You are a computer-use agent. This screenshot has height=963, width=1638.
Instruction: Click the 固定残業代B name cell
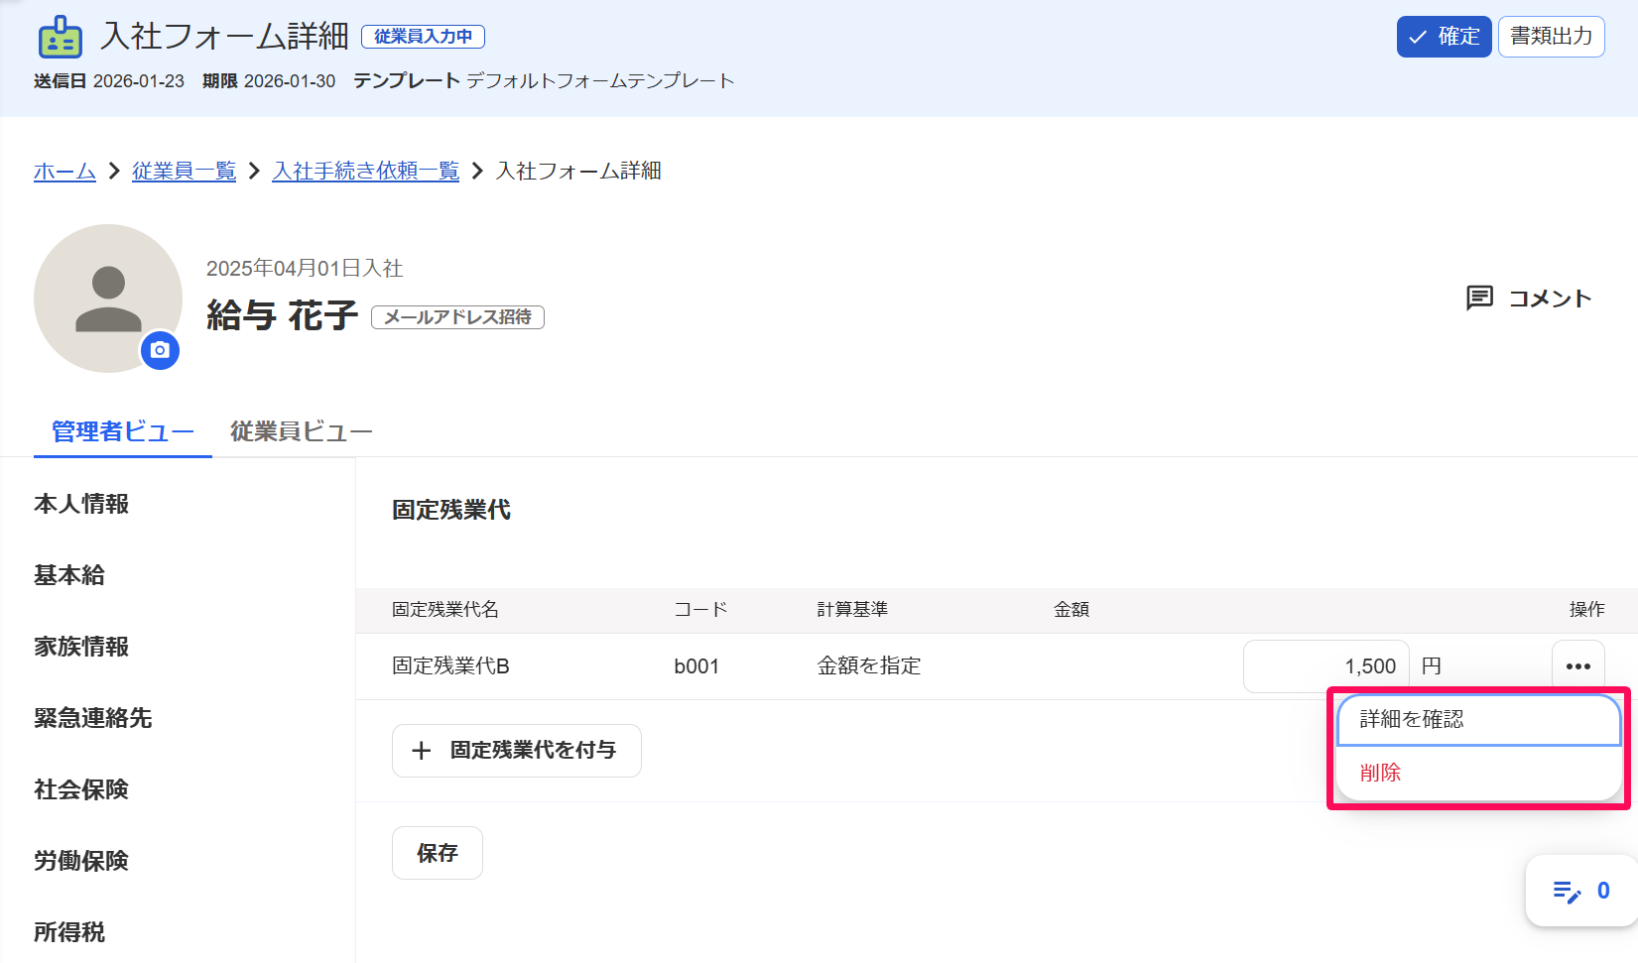click(450, 666)
